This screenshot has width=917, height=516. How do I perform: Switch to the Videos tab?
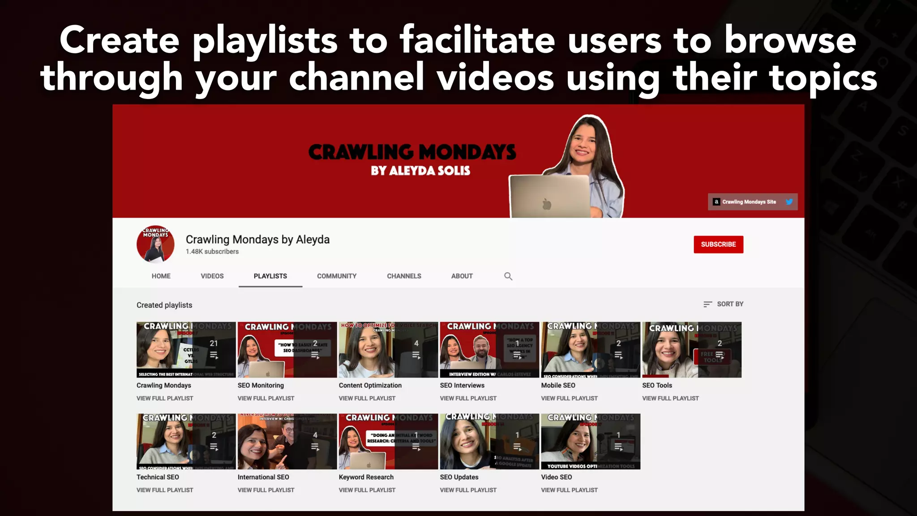click(212, 276)
